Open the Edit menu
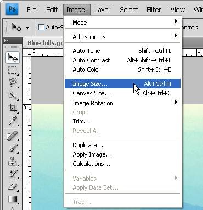203x210 pixels. coord(52,10)
